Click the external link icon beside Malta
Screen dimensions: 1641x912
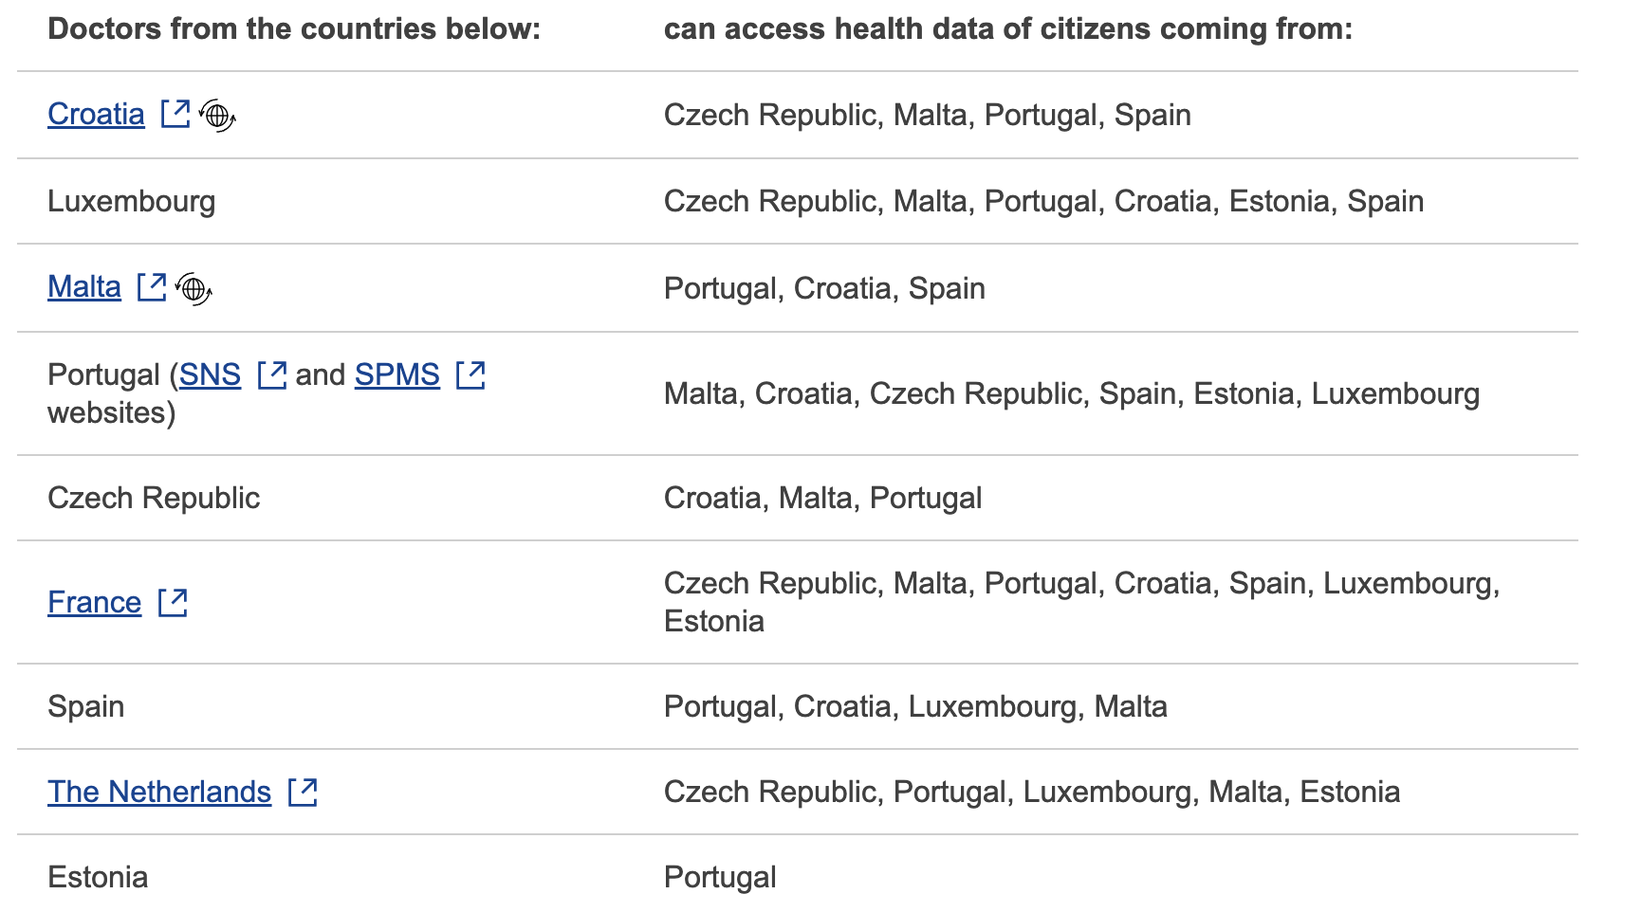coord(152,286)
